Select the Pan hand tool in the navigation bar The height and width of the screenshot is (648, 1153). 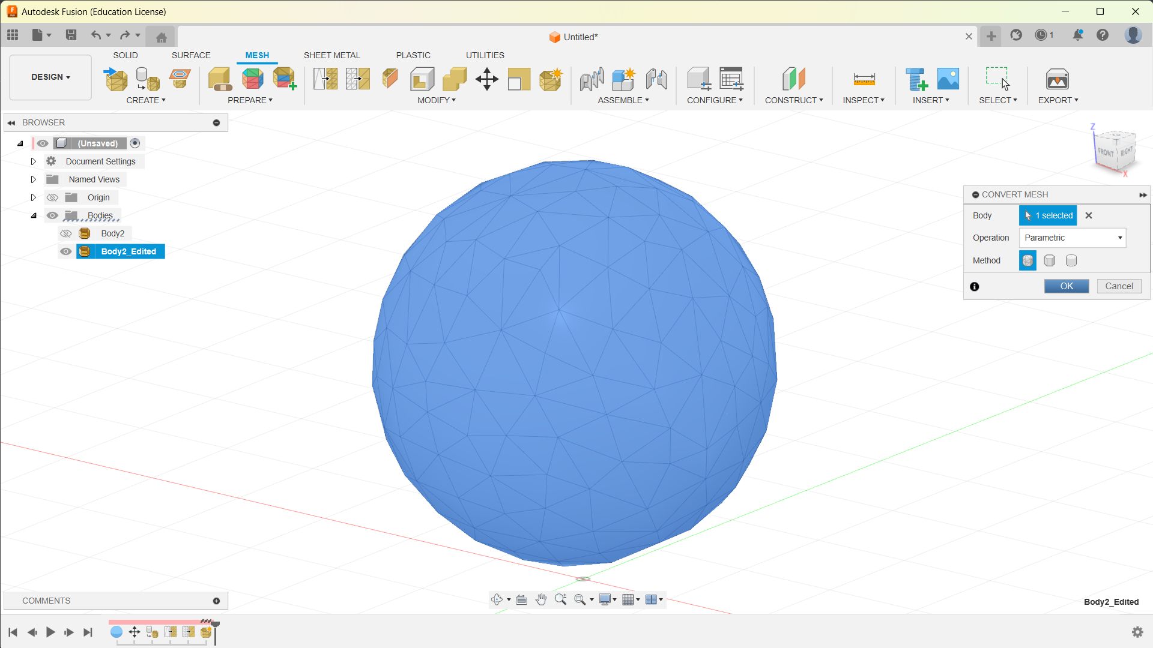tap(540, 599)
